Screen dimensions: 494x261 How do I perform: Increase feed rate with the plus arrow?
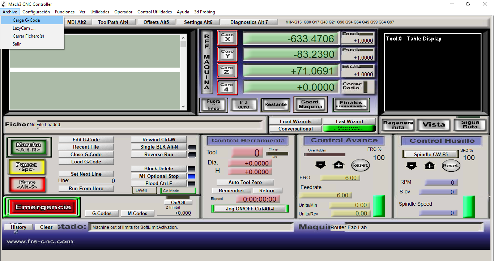[338, 165]
